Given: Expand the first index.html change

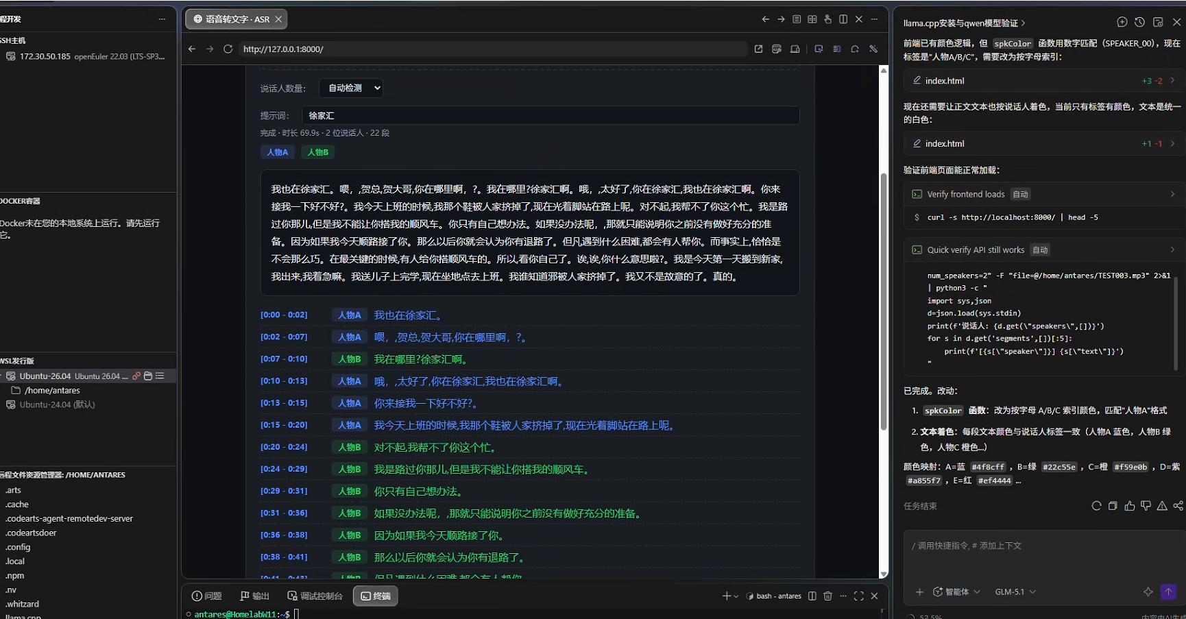Looking at the screenshot, I should click(1172, 81).
